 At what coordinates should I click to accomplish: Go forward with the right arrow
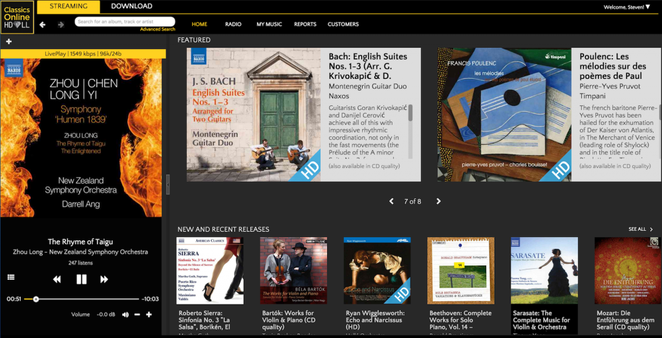[61, 25]
